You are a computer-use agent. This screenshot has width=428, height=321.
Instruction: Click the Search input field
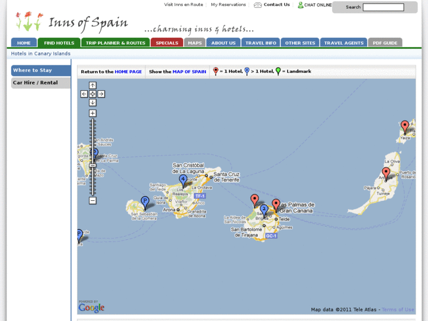[x=383, y=8]
